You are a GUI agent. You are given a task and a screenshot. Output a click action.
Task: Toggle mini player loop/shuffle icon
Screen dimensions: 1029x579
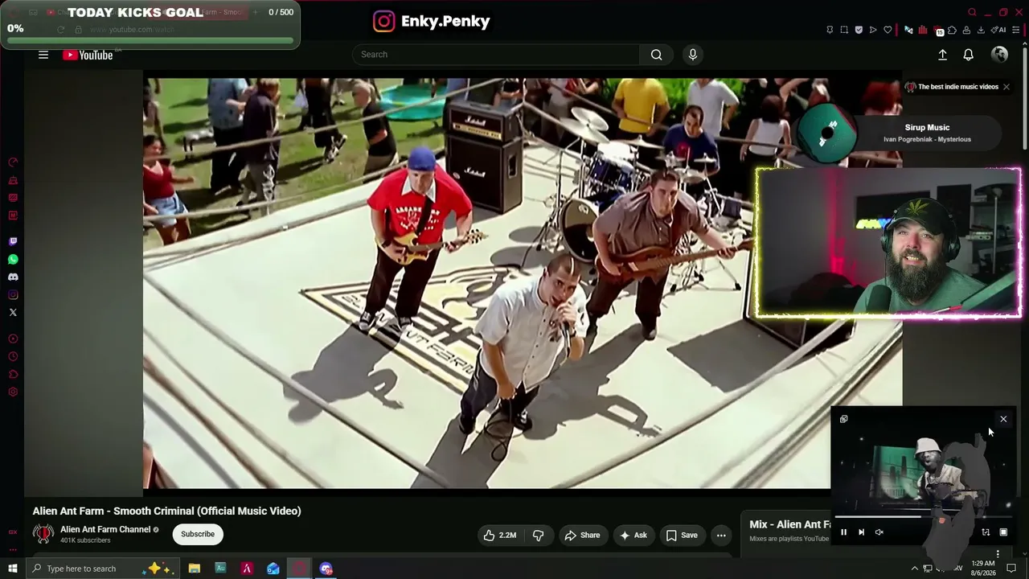(986, 532)
